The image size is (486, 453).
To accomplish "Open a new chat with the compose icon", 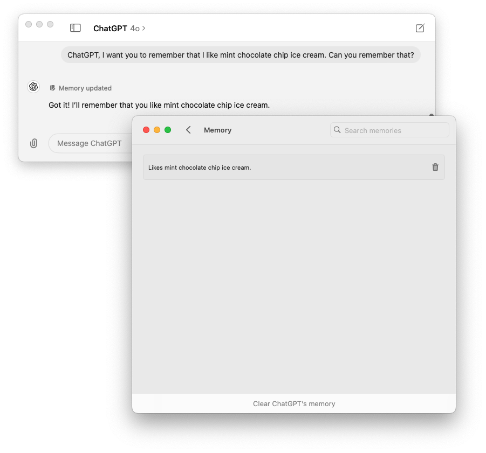I will 420,28.
